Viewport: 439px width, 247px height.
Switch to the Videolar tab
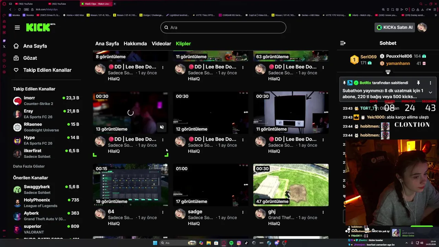[161, 44]
